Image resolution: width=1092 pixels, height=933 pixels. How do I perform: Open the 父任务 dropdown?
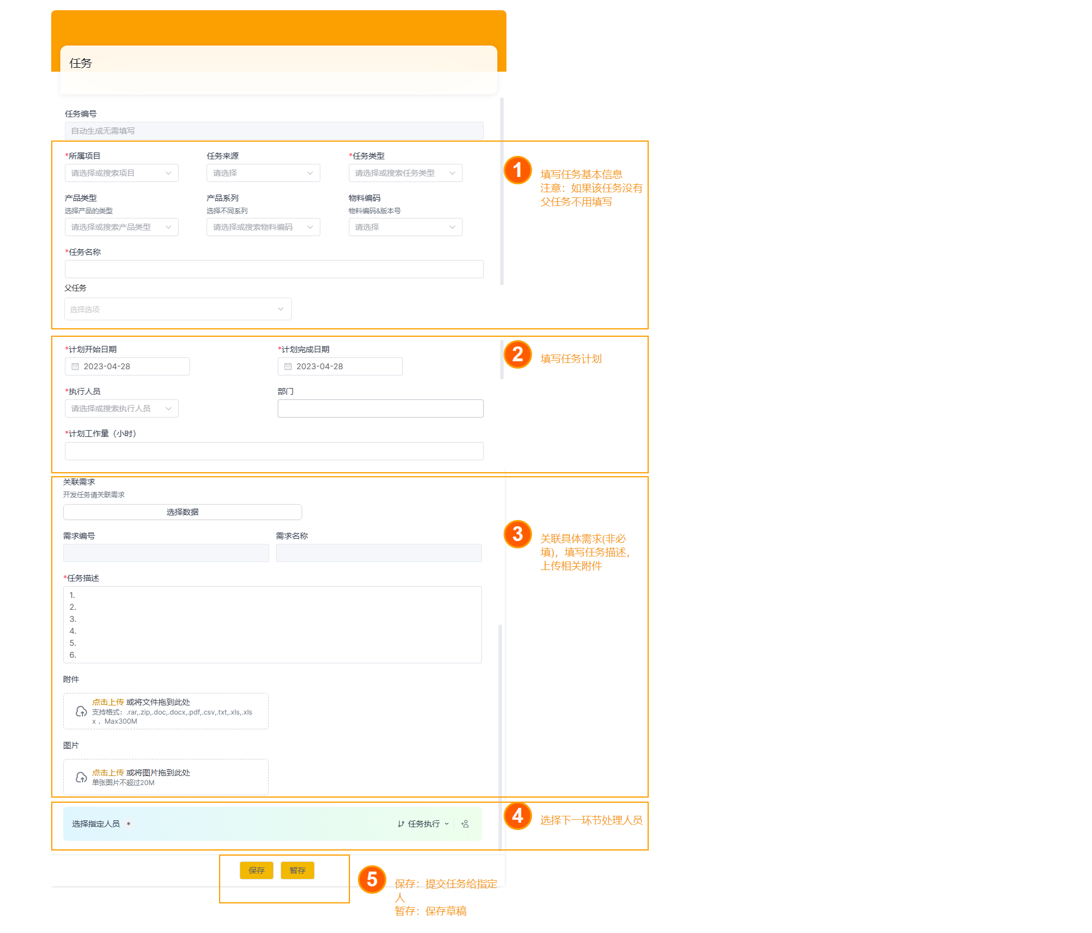[178, 309]
